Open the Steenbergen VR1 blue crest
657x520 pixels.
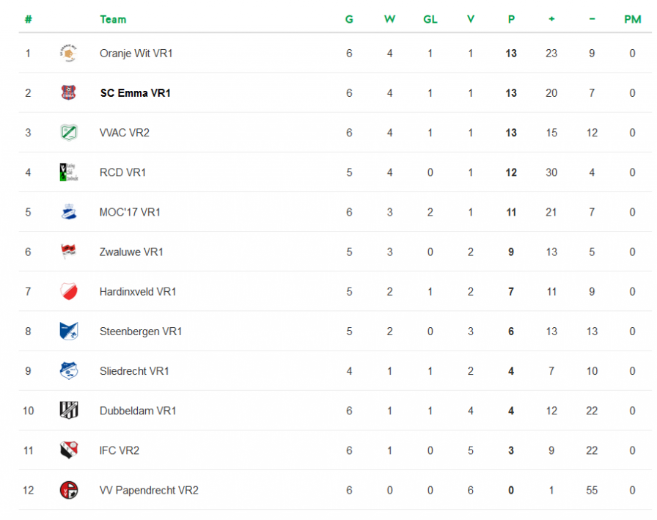pos(69,331)
